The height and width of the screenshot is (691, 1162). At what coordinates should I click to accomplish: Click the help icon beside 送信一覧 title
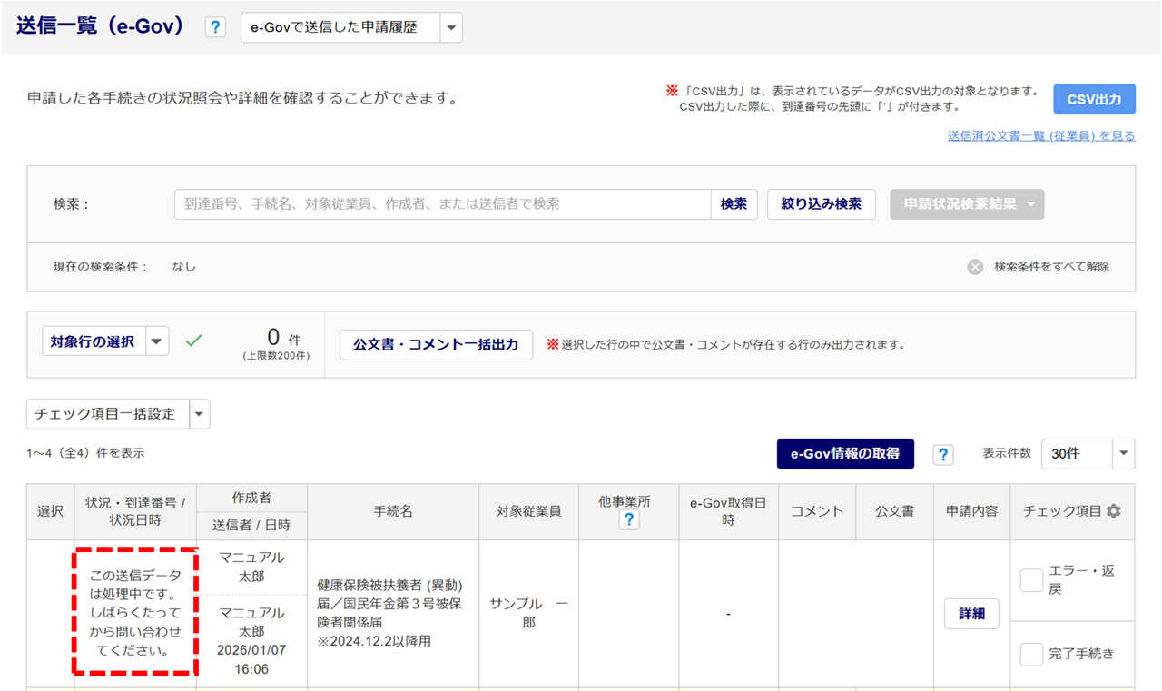215,27
